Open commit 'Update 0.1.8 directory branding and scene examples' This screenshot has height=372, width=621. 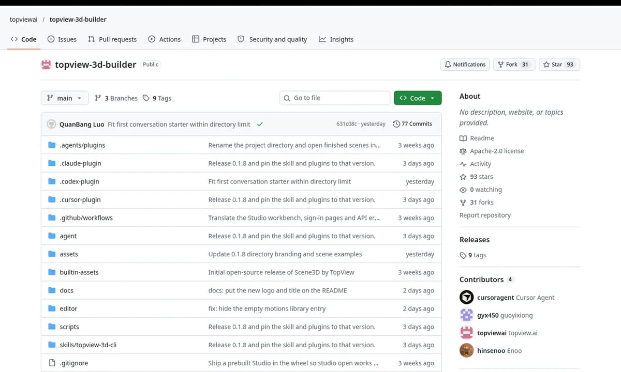285,254
